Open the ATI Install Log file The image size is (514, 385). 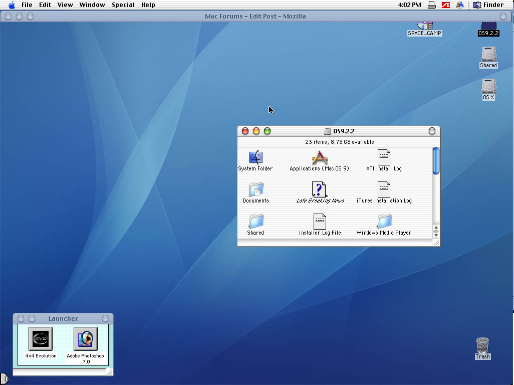pos(384,156)
